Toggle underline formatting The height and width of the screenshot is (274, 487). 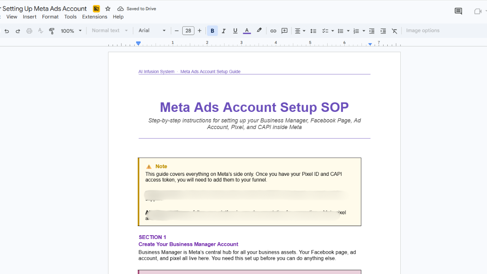(235, 31)
